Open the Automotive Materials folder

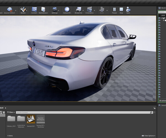[x=21, y=119]
